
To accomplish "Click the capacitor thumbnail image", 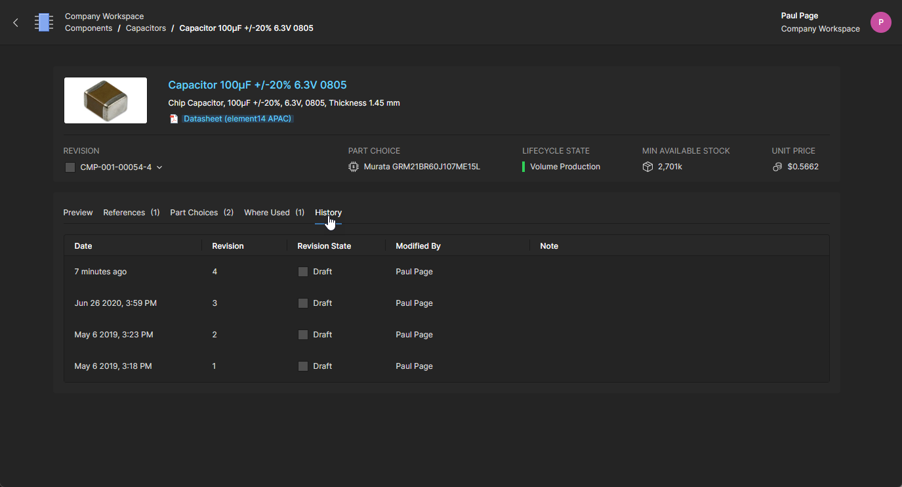I will [x=106, y=100].
